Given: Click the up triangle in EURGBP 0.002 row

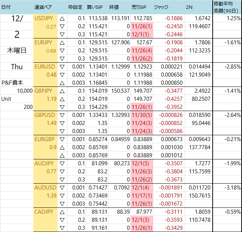Looking at the screenshot, I should tap(62, 148).
